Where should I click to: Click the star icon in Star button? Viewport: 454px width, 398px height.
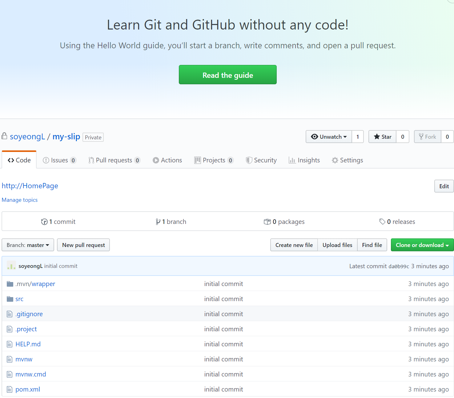click(x=377, y=137)
